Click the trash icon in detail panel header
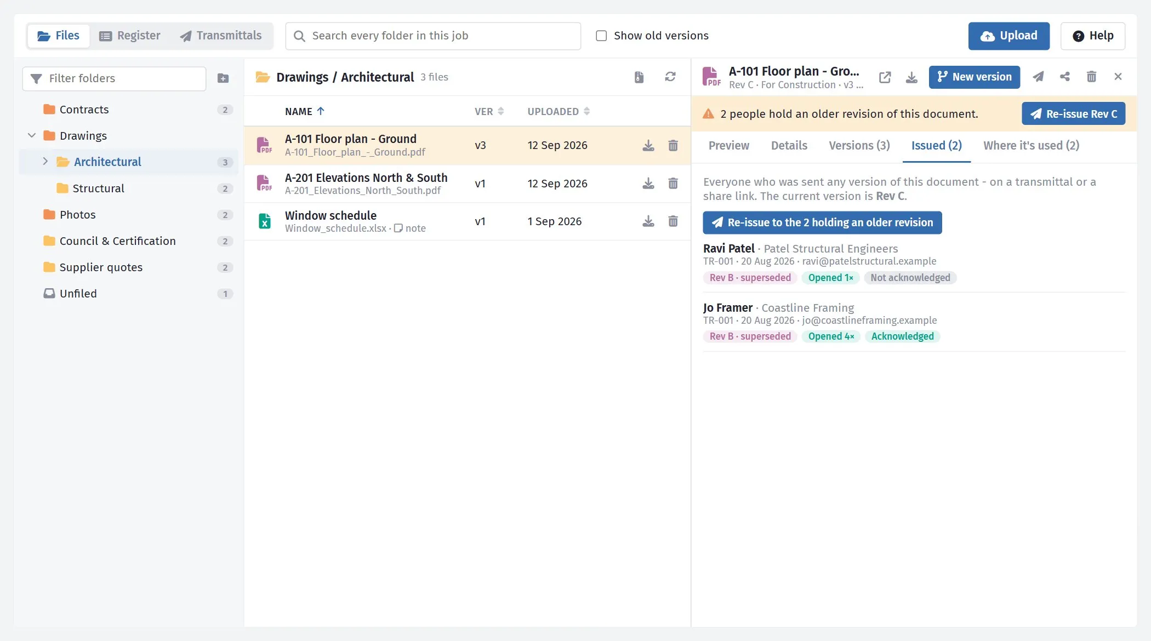Screen dimensions: 1151x641 point(1091,77)
